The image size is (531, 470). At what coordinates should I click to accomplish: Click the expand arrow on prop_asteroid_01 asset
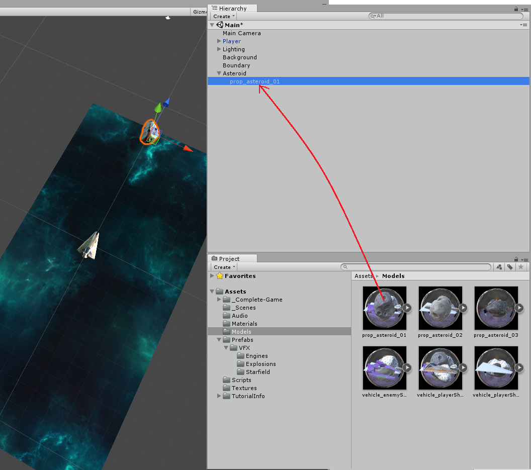pos(407,308)
